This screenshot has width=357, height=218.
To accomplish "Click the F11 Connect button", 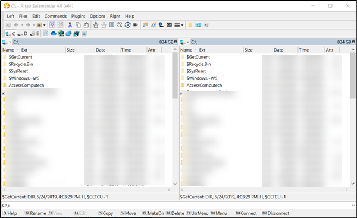I will point(246,213).
